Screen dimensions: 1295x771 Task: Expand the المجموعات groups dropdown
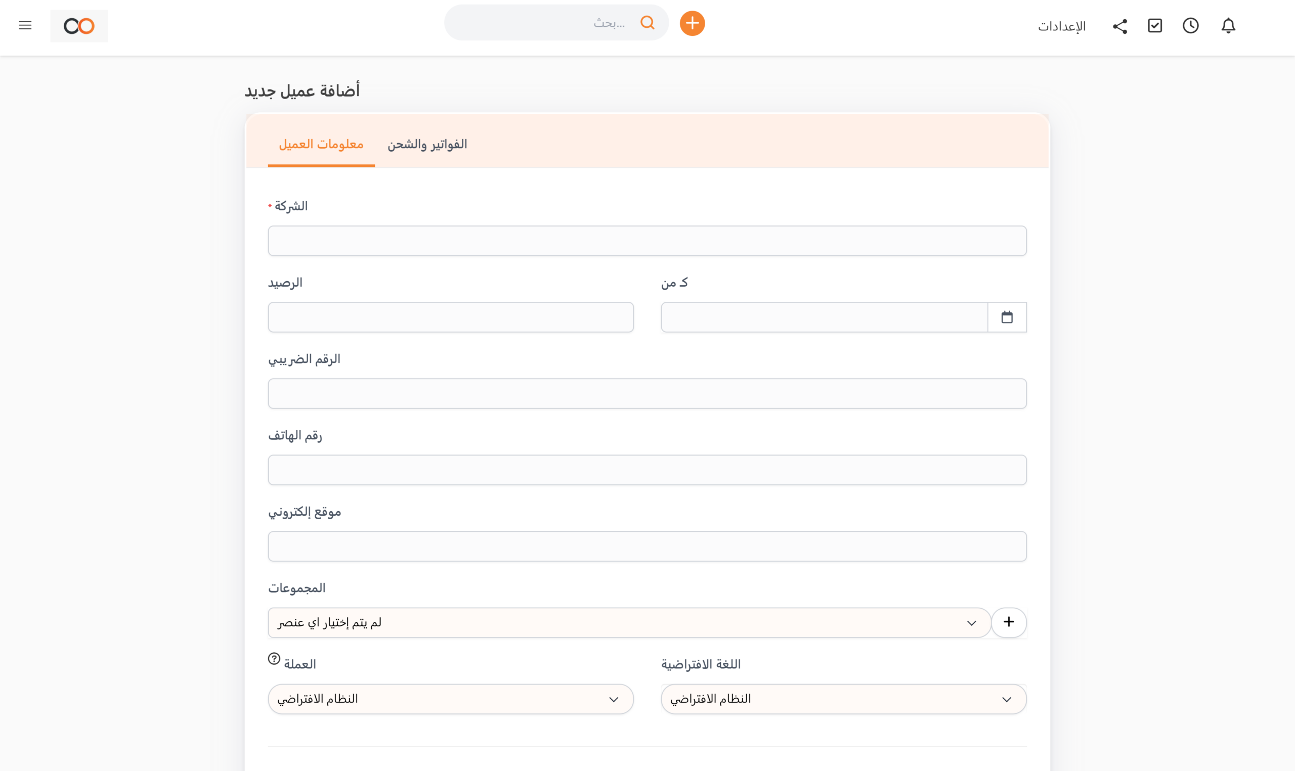(629, 623)
